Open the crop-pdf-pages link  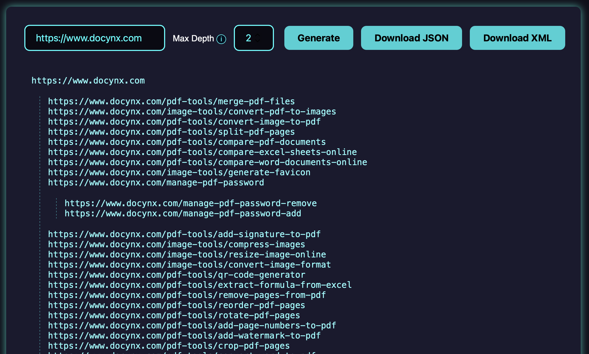169,346
